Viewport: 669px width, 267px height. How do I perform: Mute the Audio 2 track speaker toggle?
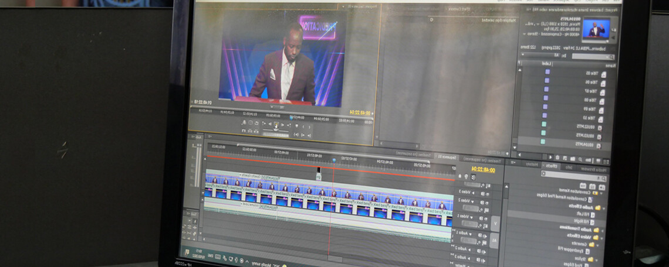[x=484, y=252]
